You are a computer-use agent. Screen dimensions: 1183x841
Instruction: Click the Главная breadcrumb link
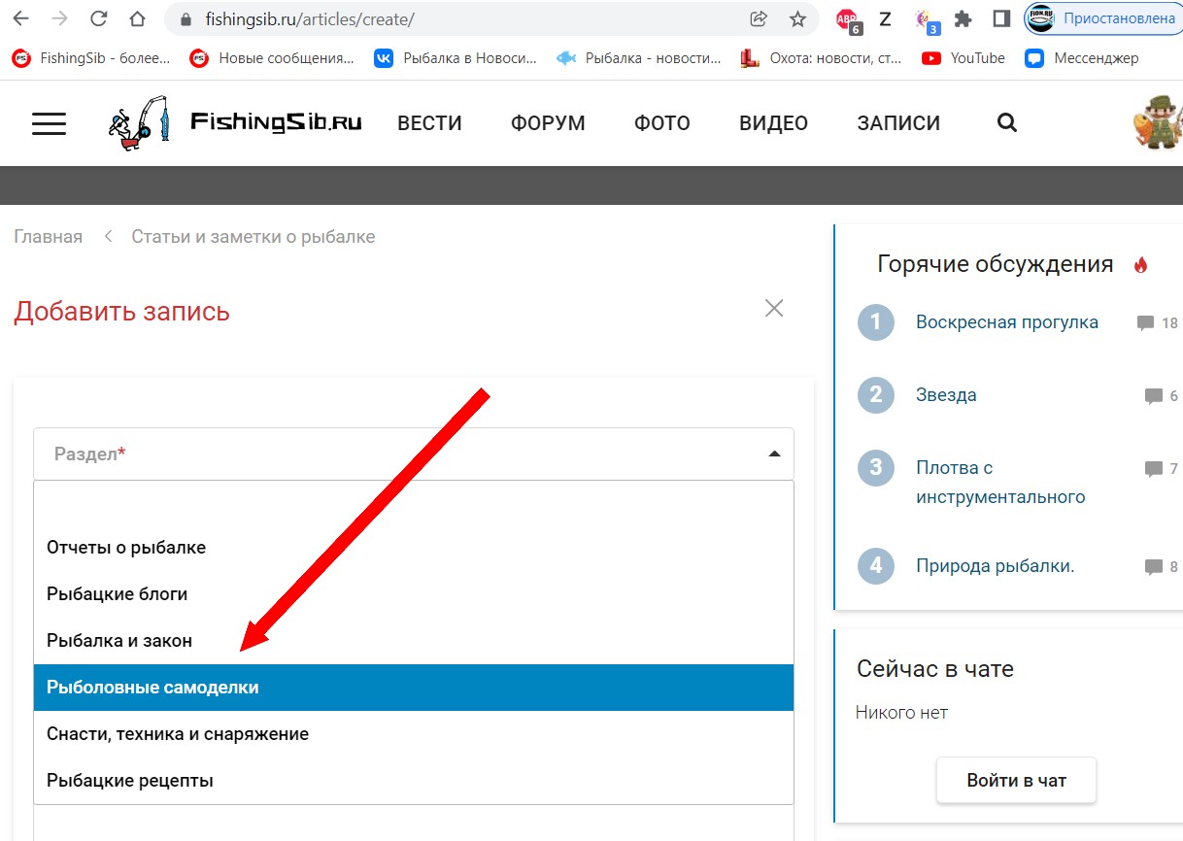(48, 237)
